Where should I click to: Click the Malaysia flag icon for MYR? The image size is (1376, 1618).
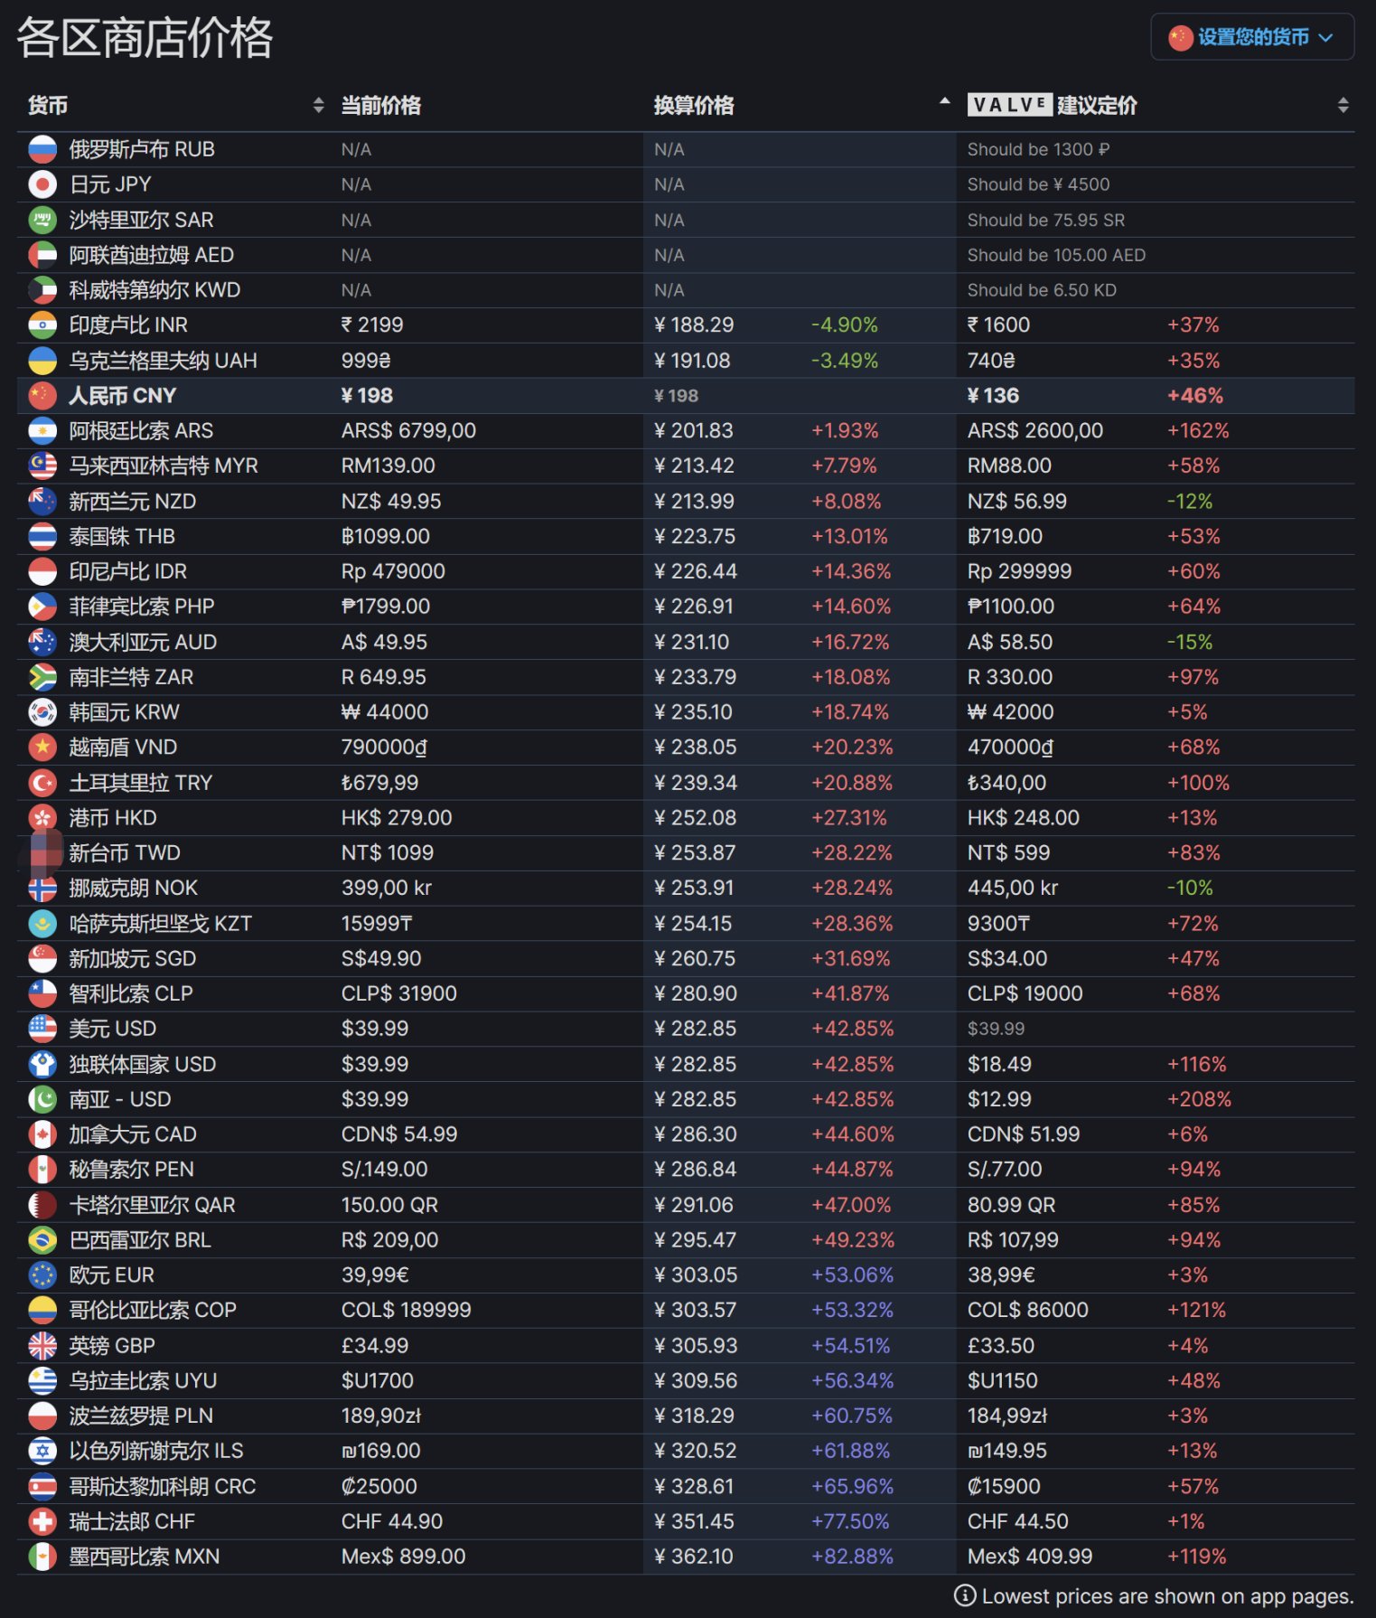click(x=42, y=466)
